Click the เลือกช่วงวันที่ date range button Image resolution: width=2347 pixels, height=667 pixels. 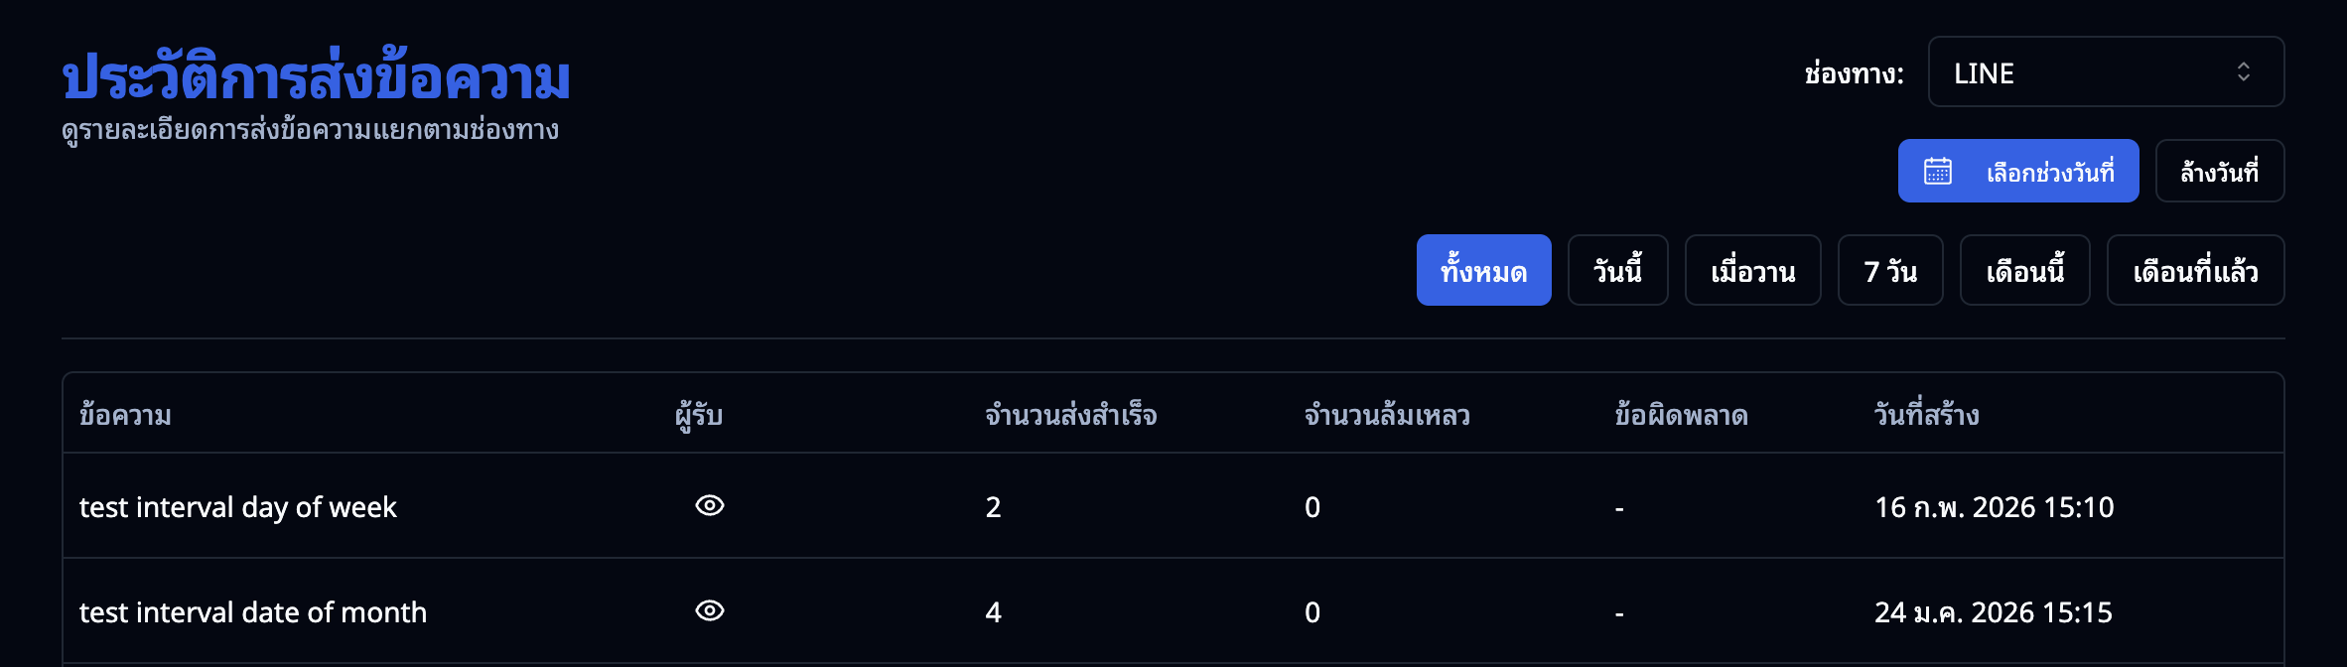pos(2018,170)
